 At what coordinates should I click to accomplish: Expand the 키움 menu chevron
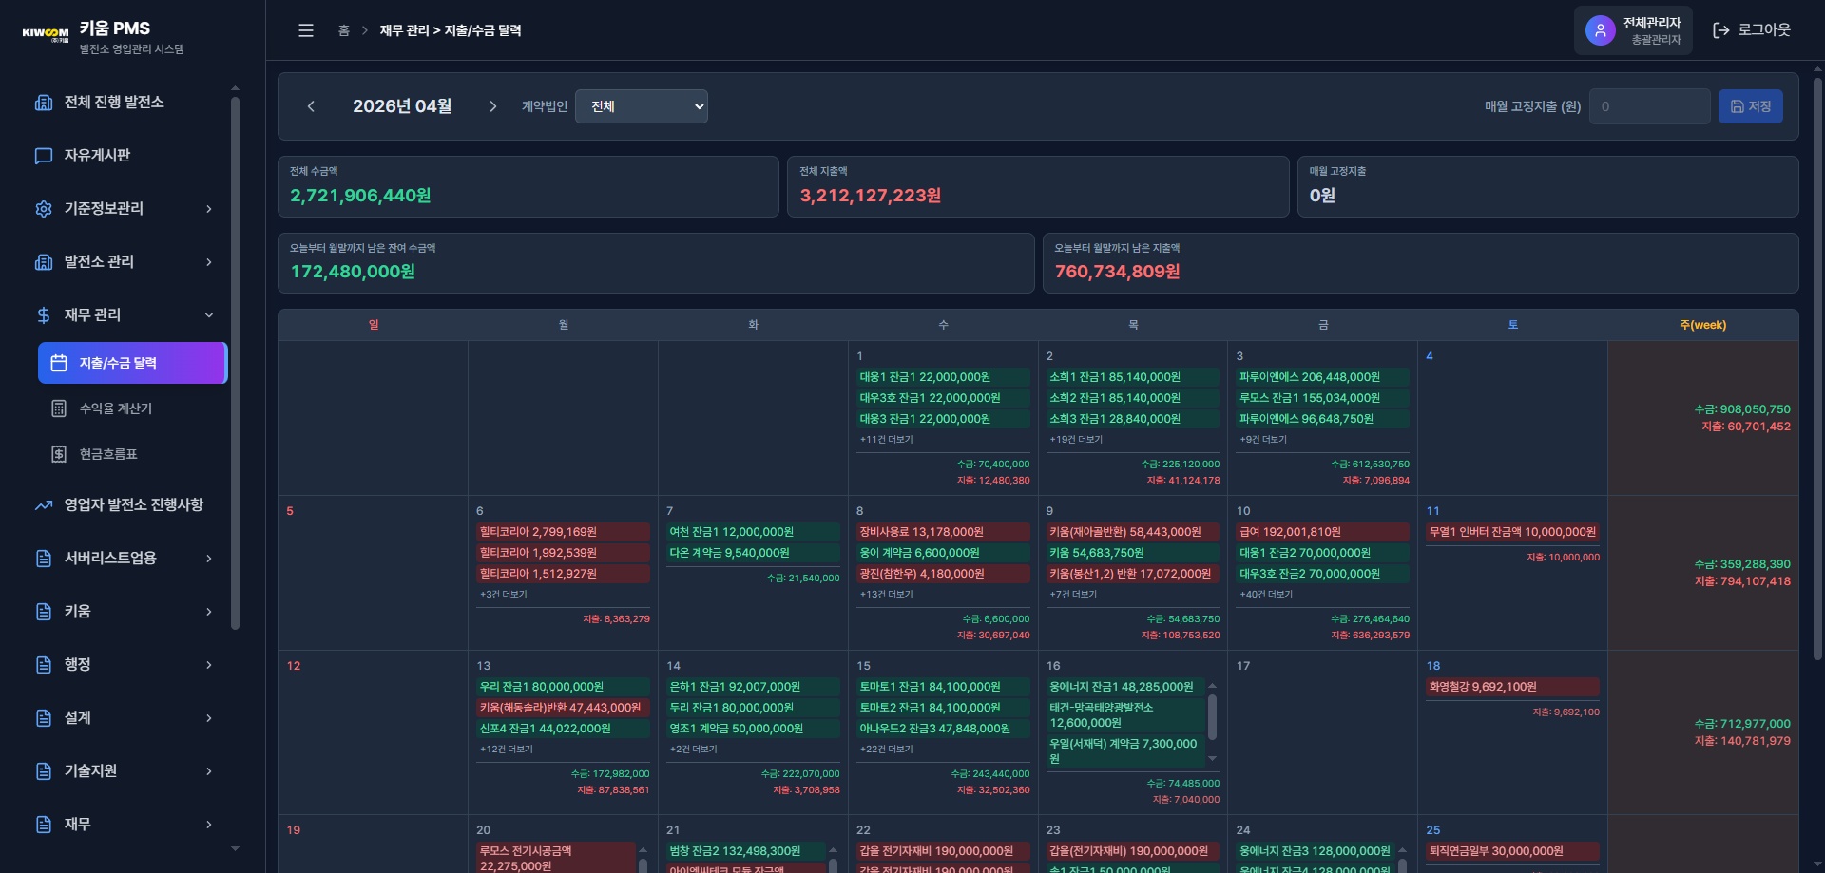click(x=209, y=612)
